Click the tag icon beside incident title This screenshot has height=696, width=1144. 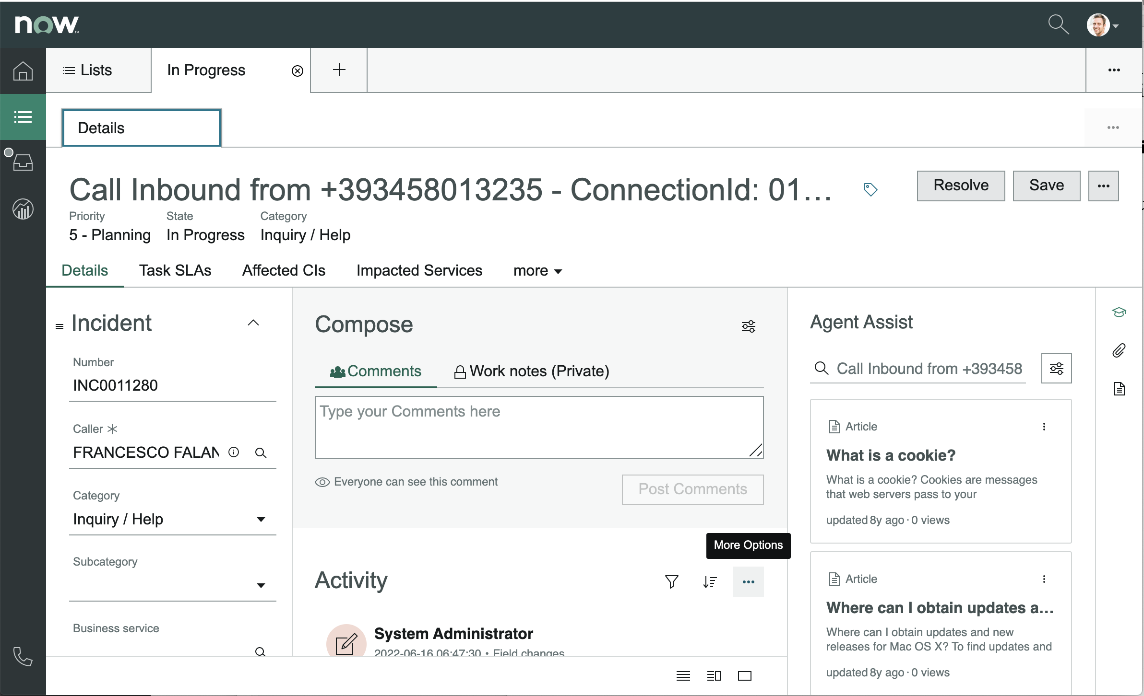coord(870,189)
